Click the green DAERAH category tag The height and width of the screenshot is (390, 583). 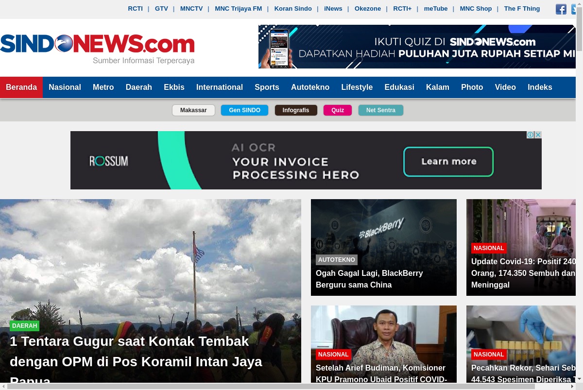[24, 326]
